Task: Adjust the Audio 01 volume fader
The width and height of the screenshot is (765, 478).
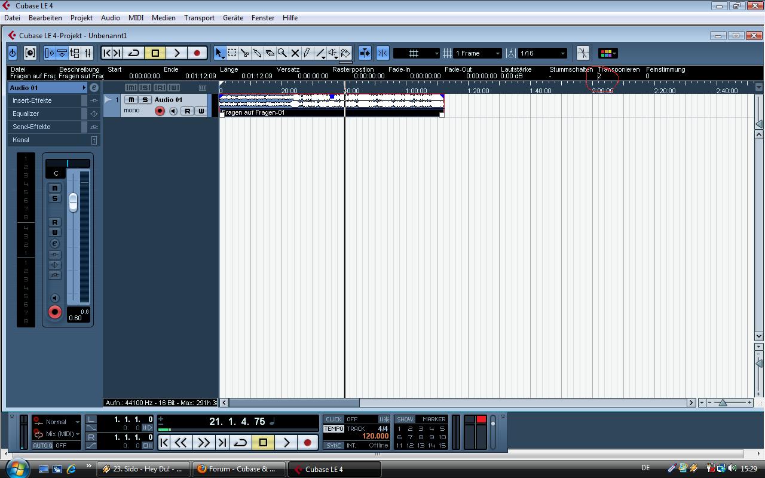Action: (x=73, y=202)
